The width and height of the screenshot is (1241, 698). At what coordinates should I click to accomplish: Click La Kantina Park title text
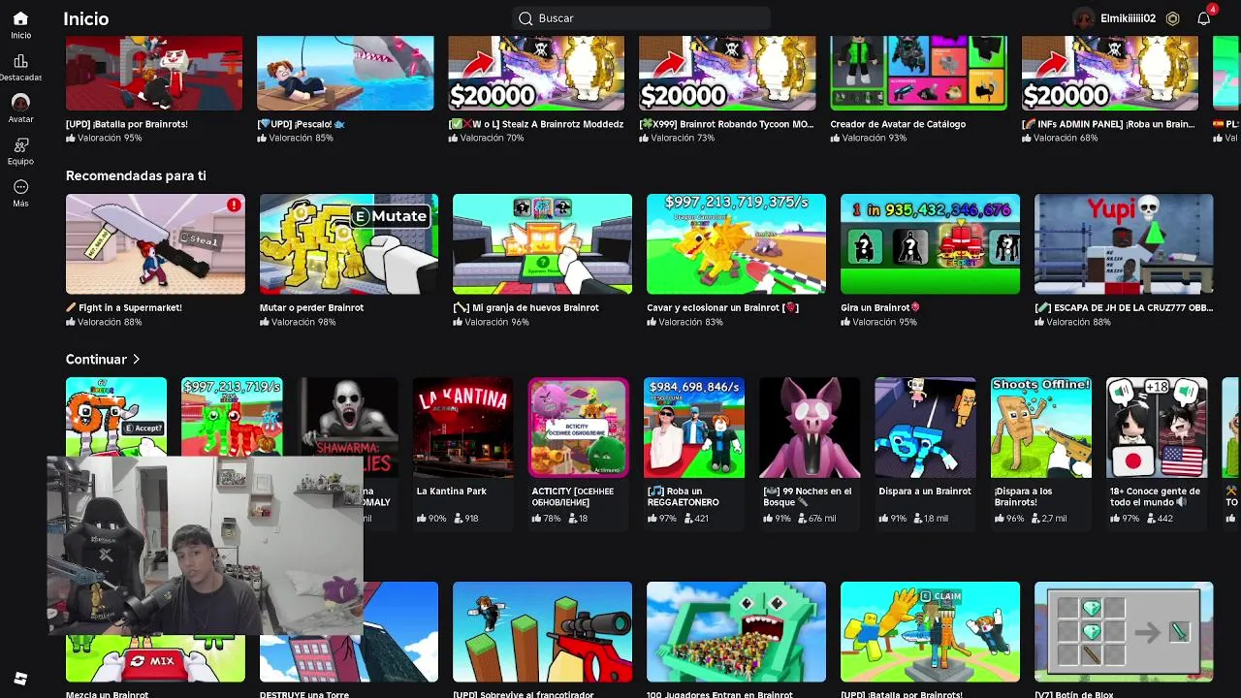coord(452,492)
